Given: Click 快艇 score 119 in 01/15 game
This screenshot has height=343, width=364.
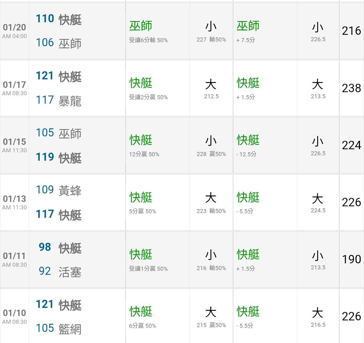Looking at the screenshot, I should 45,157.
